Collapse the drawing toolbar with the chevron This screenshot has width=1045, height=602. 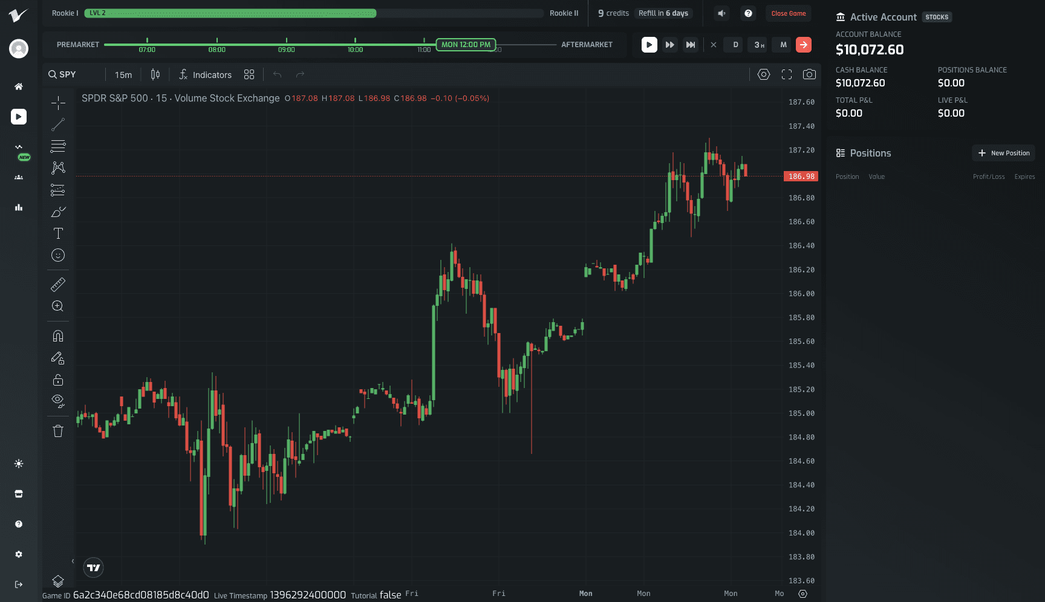tap(73, 562)
